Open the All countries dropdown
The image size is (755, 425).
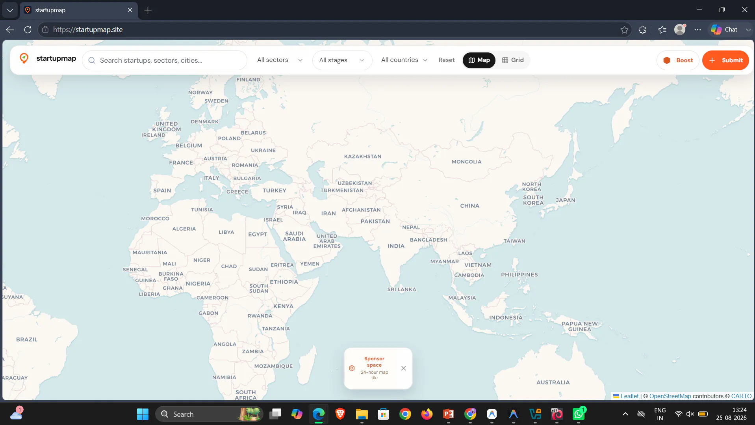tap(404, 60)
